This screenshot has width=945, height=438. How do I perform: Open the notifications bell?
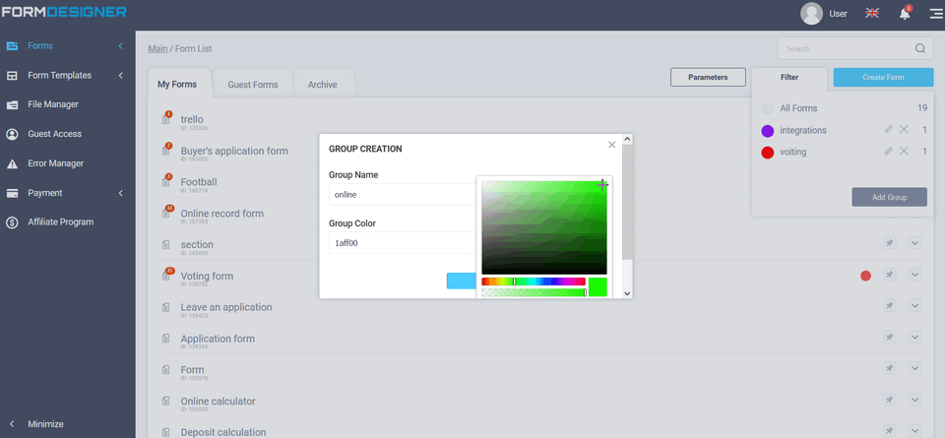pyautogui.click(x=905, y=13)
